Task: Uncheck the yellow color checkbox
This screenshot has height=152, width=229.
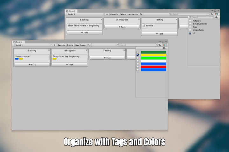Action: [x=138, y=55]
